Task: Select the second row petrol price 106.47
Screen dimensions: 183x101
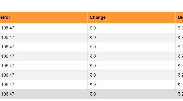Action: tap(8, 37)
